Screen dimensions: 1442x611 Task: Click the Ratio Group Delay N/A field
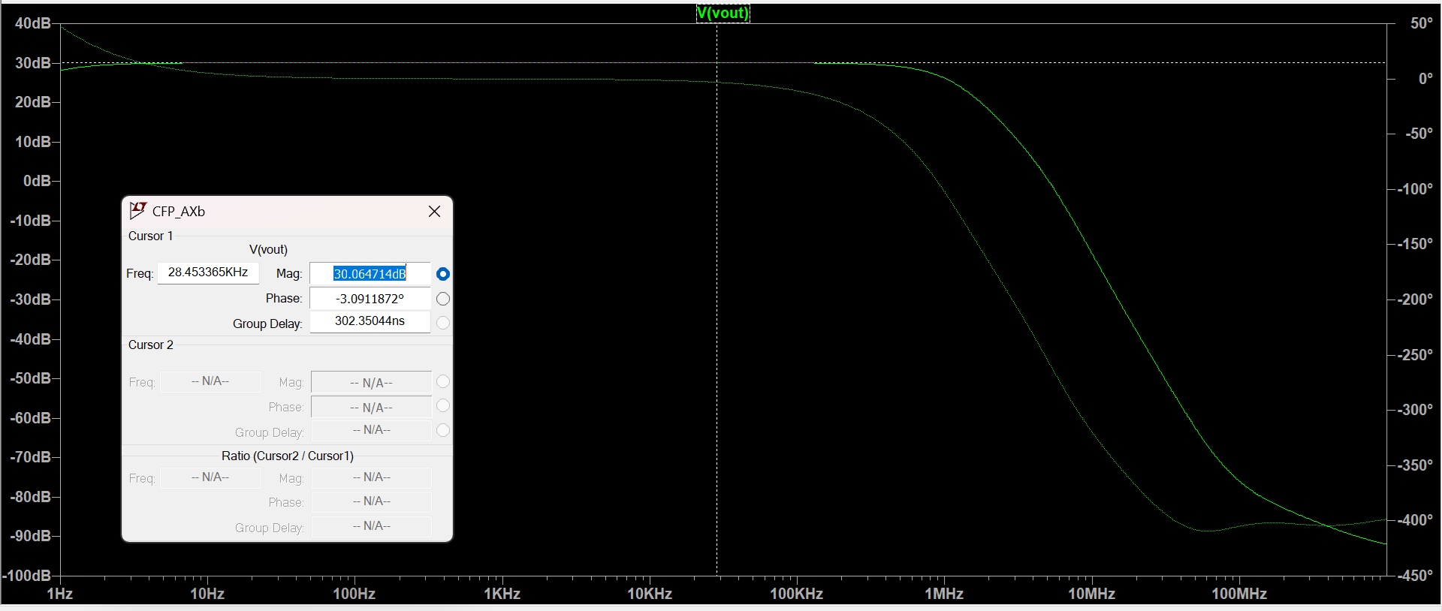[371, 526]
